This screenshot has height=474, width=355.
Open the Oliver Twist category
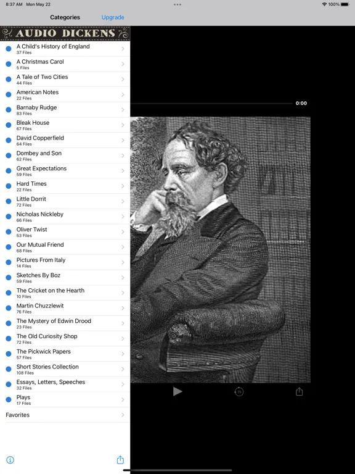coord(65,231)
